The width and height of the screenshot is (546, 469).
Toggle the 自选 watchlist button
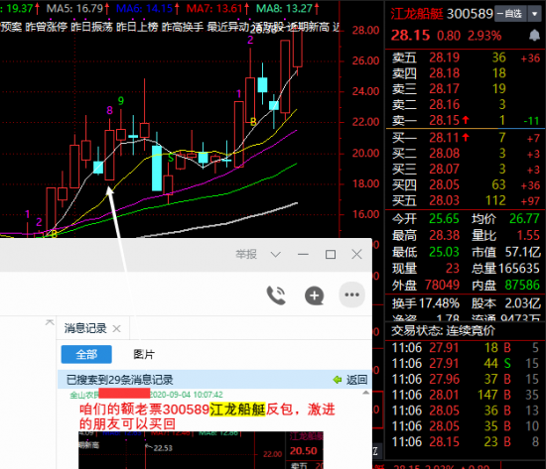tap(510, 14)
